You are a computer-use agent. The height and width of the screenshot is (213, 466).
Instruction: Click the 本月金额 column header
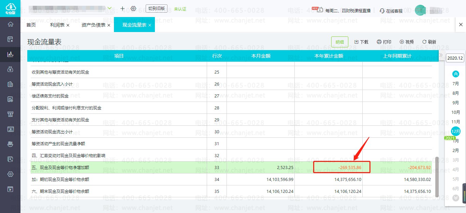click(x=261, y=56)
